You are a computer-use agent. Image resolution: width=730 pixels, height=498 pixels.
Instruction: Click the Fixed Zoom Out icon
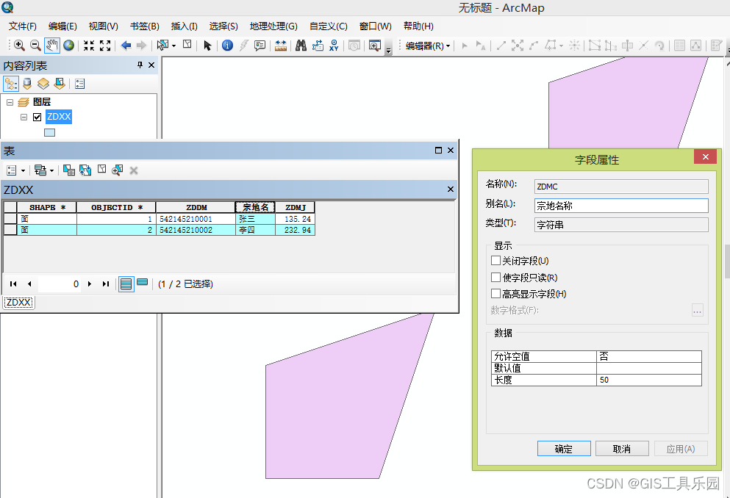click(105, 45)
